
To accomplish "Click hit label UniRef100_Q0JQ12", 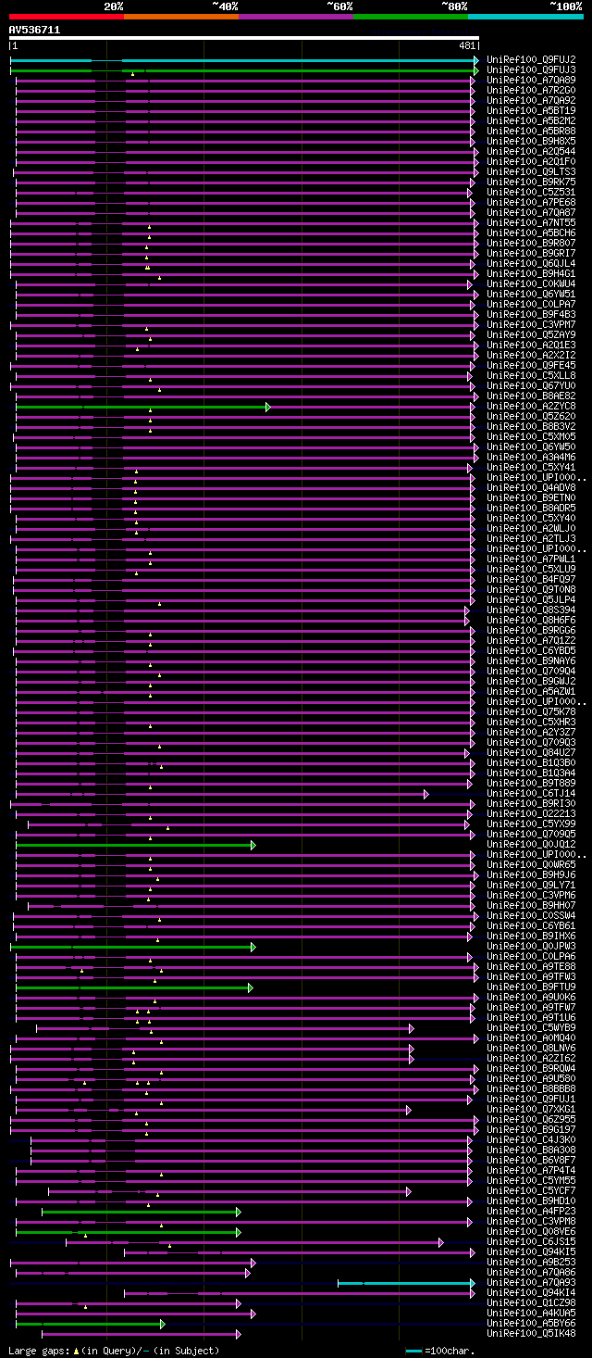I will 532,844.
